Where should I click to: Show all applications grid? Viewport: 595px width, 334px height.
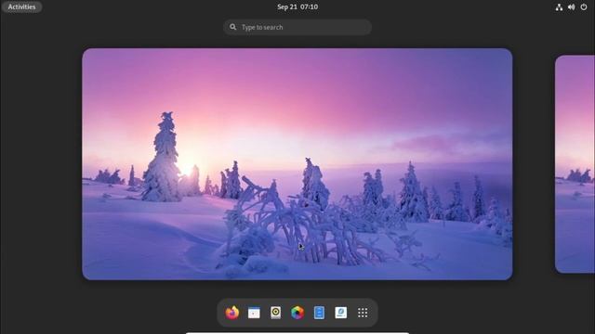(x=363, y=313)
